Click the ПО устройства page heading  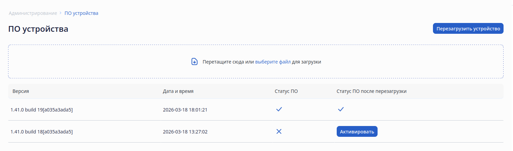click(38, 29)
